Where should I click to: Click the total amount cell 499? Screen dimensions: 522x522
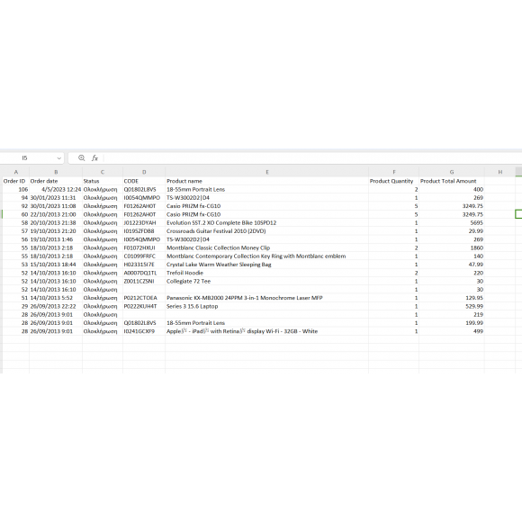click(x=452, y=331)
